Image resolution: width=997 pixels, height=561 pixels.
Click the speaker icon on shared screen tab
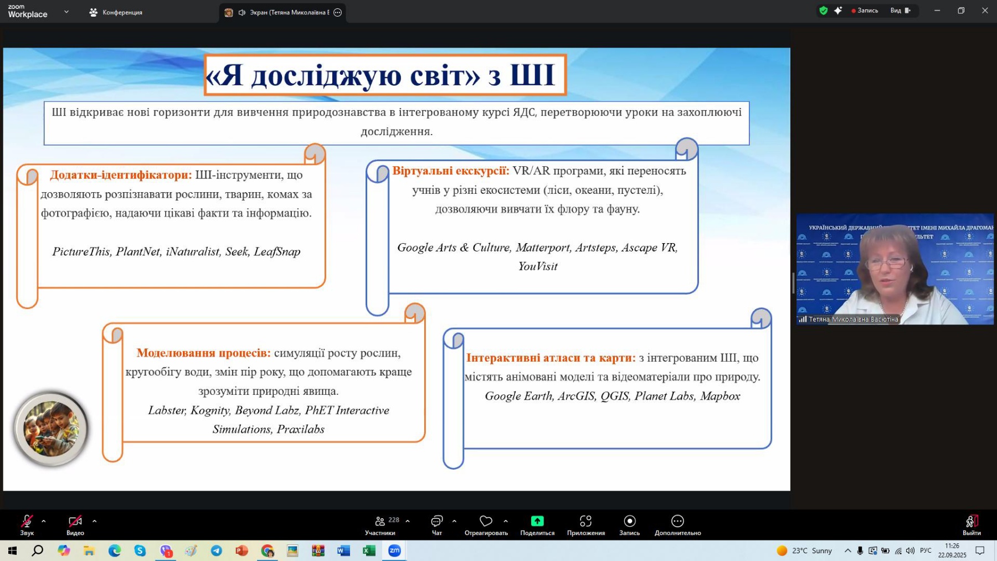(x=242, y=12)
